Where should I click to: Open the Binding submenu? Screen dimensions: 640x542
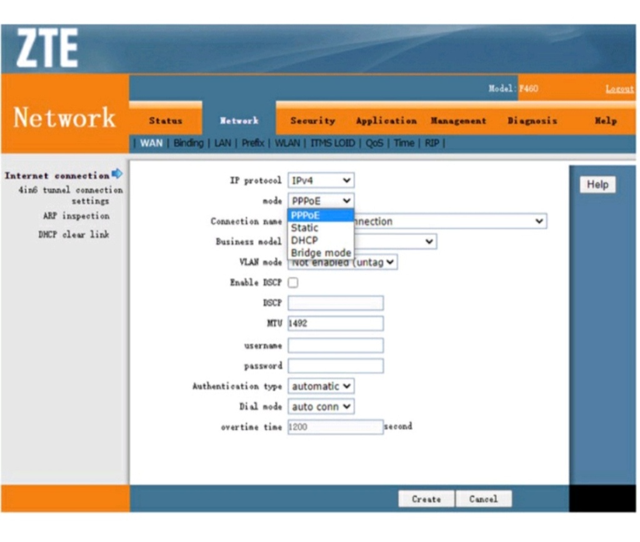coord(188,143)
